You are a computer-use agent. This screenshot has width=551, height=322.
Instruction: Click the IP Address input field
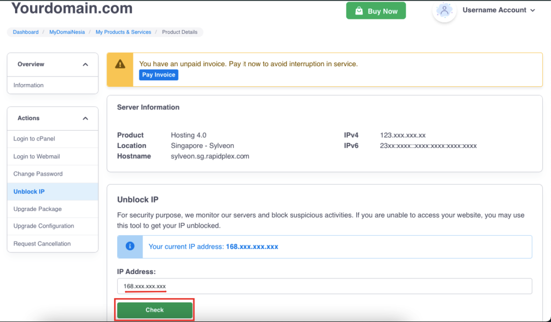[x=324, y=286]
